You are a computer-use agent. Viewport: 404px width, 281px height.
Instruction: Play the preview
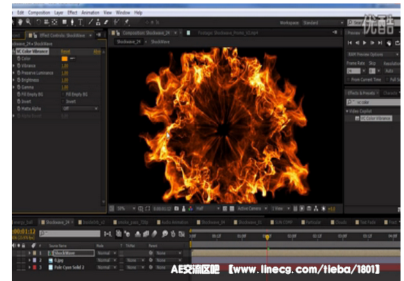pos(364,43)
